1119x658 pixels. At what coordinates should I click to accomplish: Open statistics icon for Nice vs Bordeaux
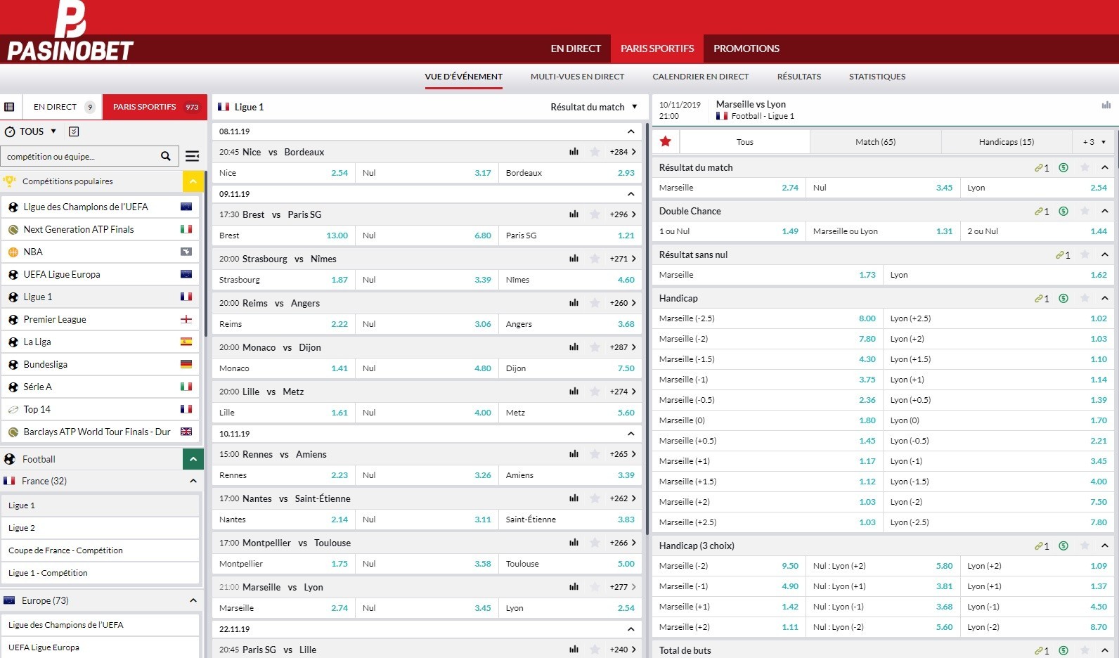point(574,152)
